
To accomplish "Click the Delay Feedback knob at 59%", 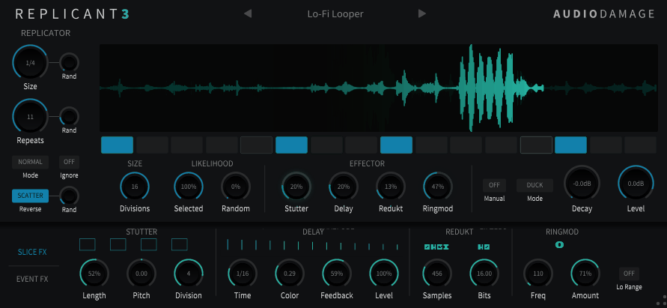I will coord(336,274).
